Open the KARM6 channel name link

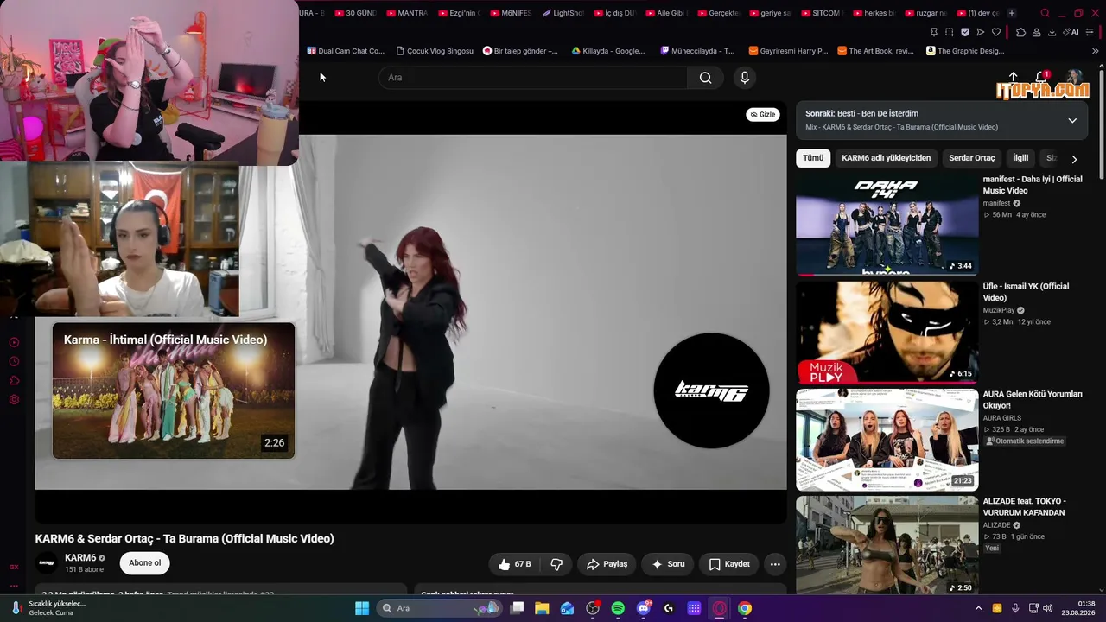tap(80, 558)
